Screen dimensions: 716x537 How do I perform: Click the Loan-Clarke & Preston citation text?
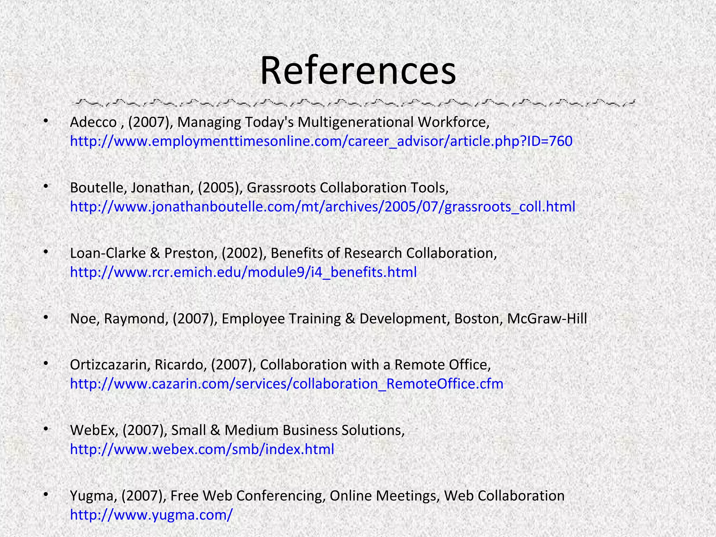click(x=284, y=253)
